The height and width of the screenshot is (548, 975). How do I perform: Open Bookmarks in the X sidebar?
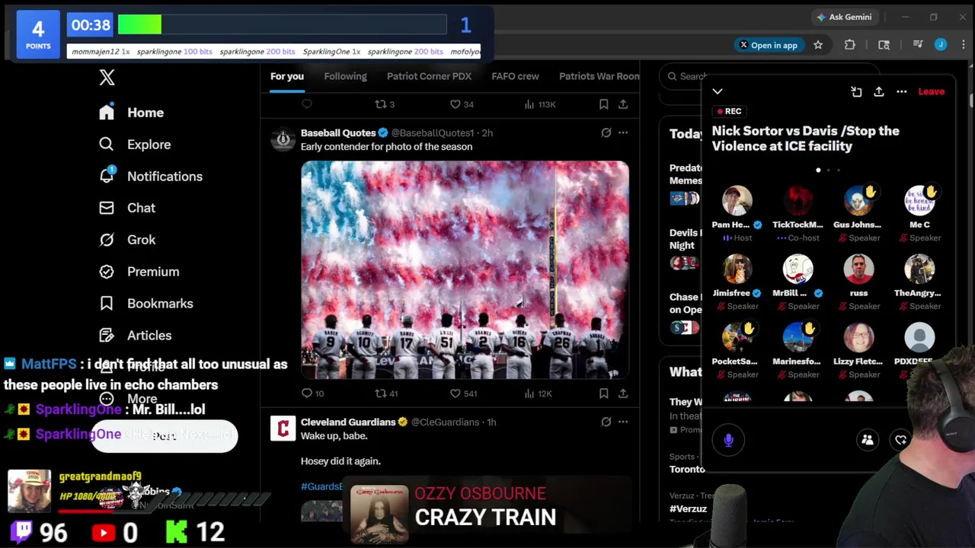tap(146, 304)
